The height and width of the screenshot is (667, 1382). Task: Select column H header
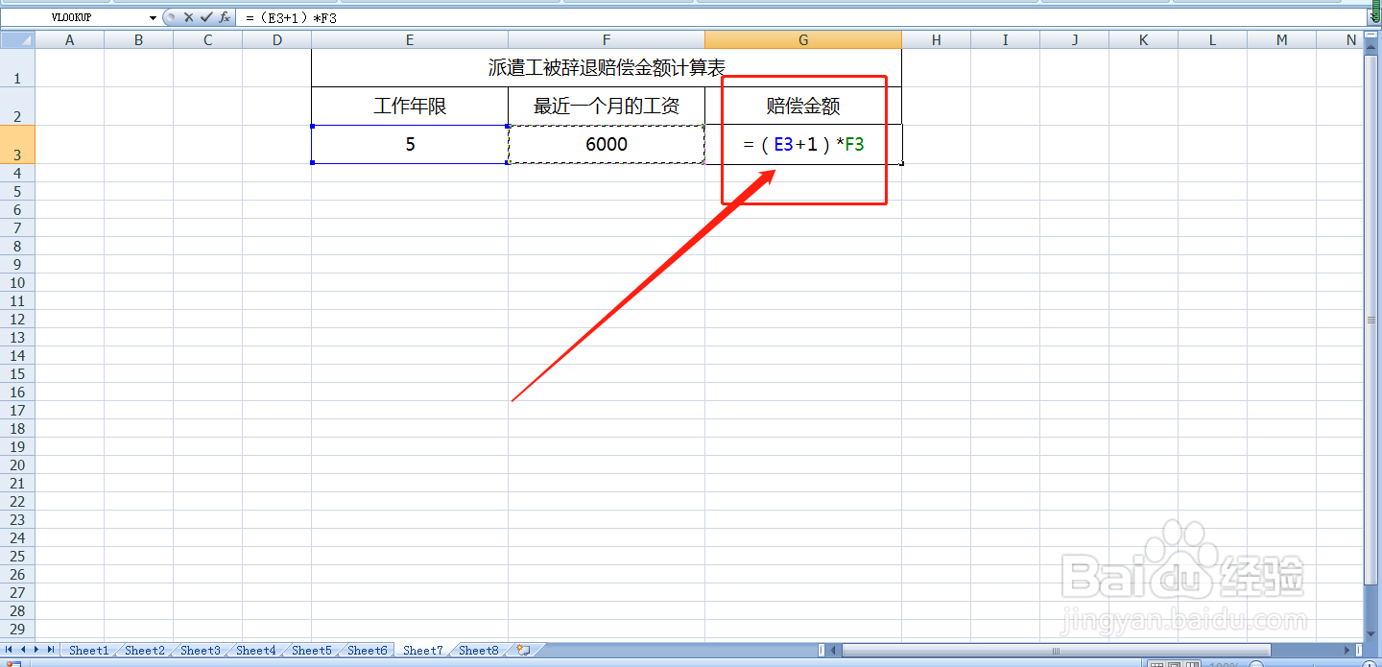click(936, 39)
